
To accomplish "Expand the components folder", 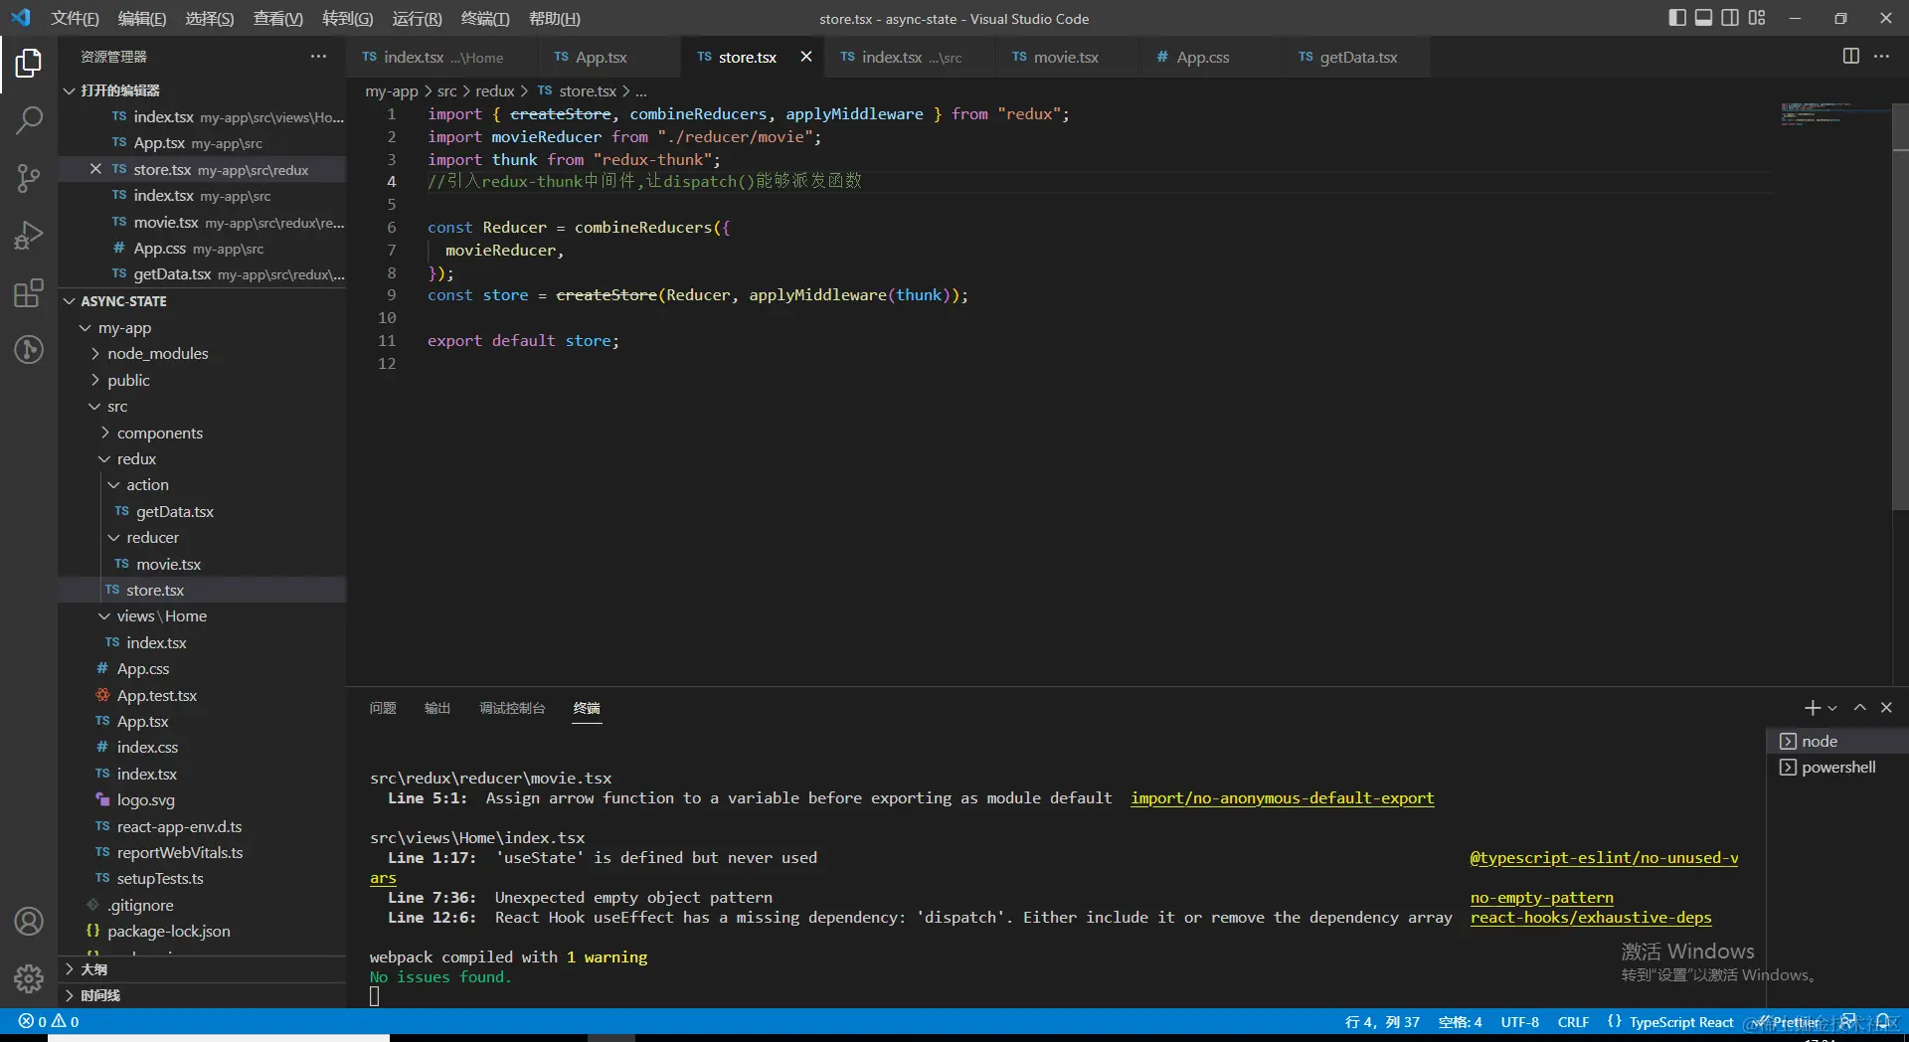I will coord(203,433).
